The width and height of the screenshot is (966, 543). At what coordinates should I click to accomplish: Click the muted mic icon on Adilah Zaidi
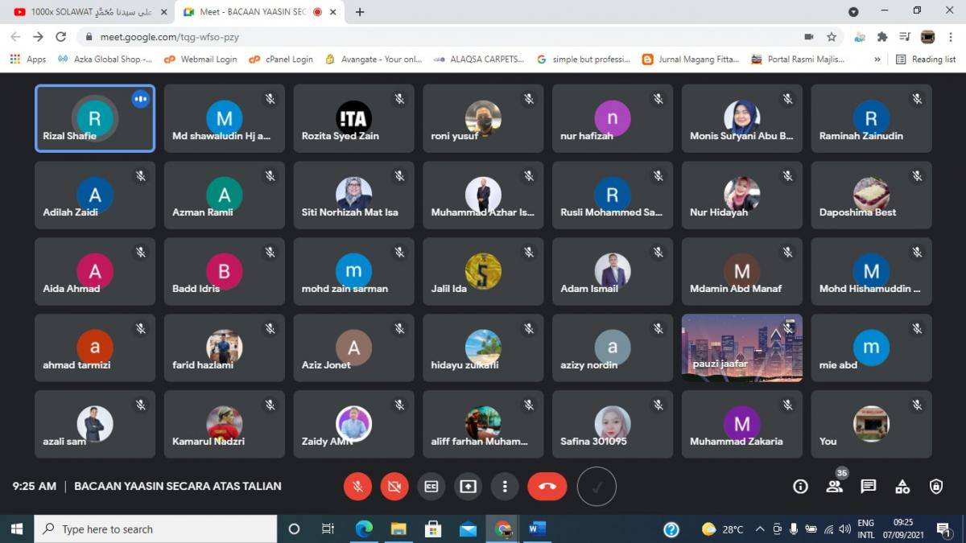(x=141, y=175)
